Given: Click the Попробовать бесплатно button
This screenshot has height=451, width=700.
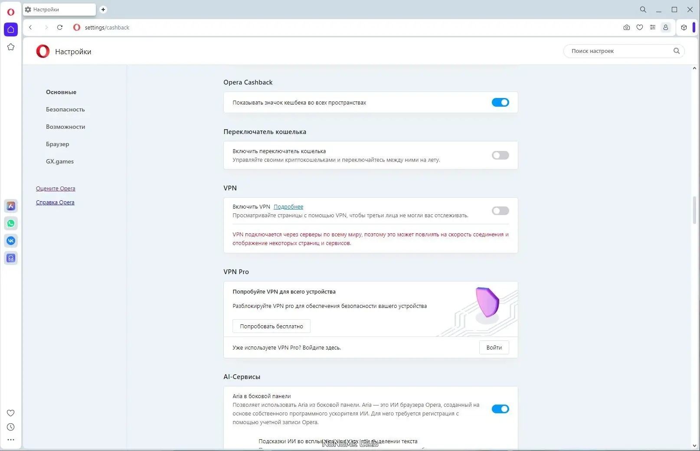Looking at the screenshot, I should 271,326.
